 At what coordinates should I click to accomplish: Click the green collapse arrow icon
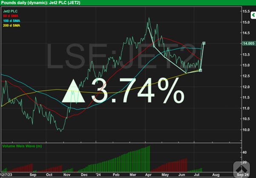tap(253, 15)
